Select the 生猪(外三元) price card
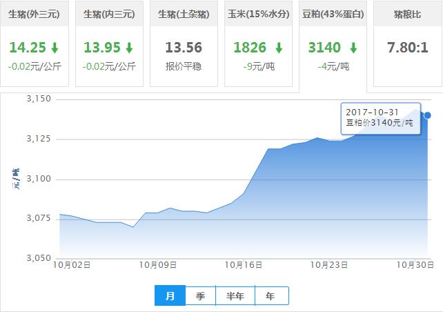Screen dimensions: 443x312 35,43
